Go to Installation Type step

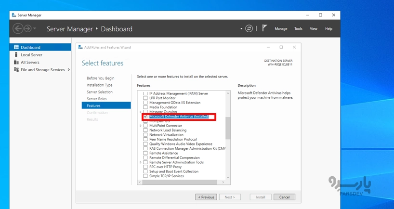(x=100, y=85)
